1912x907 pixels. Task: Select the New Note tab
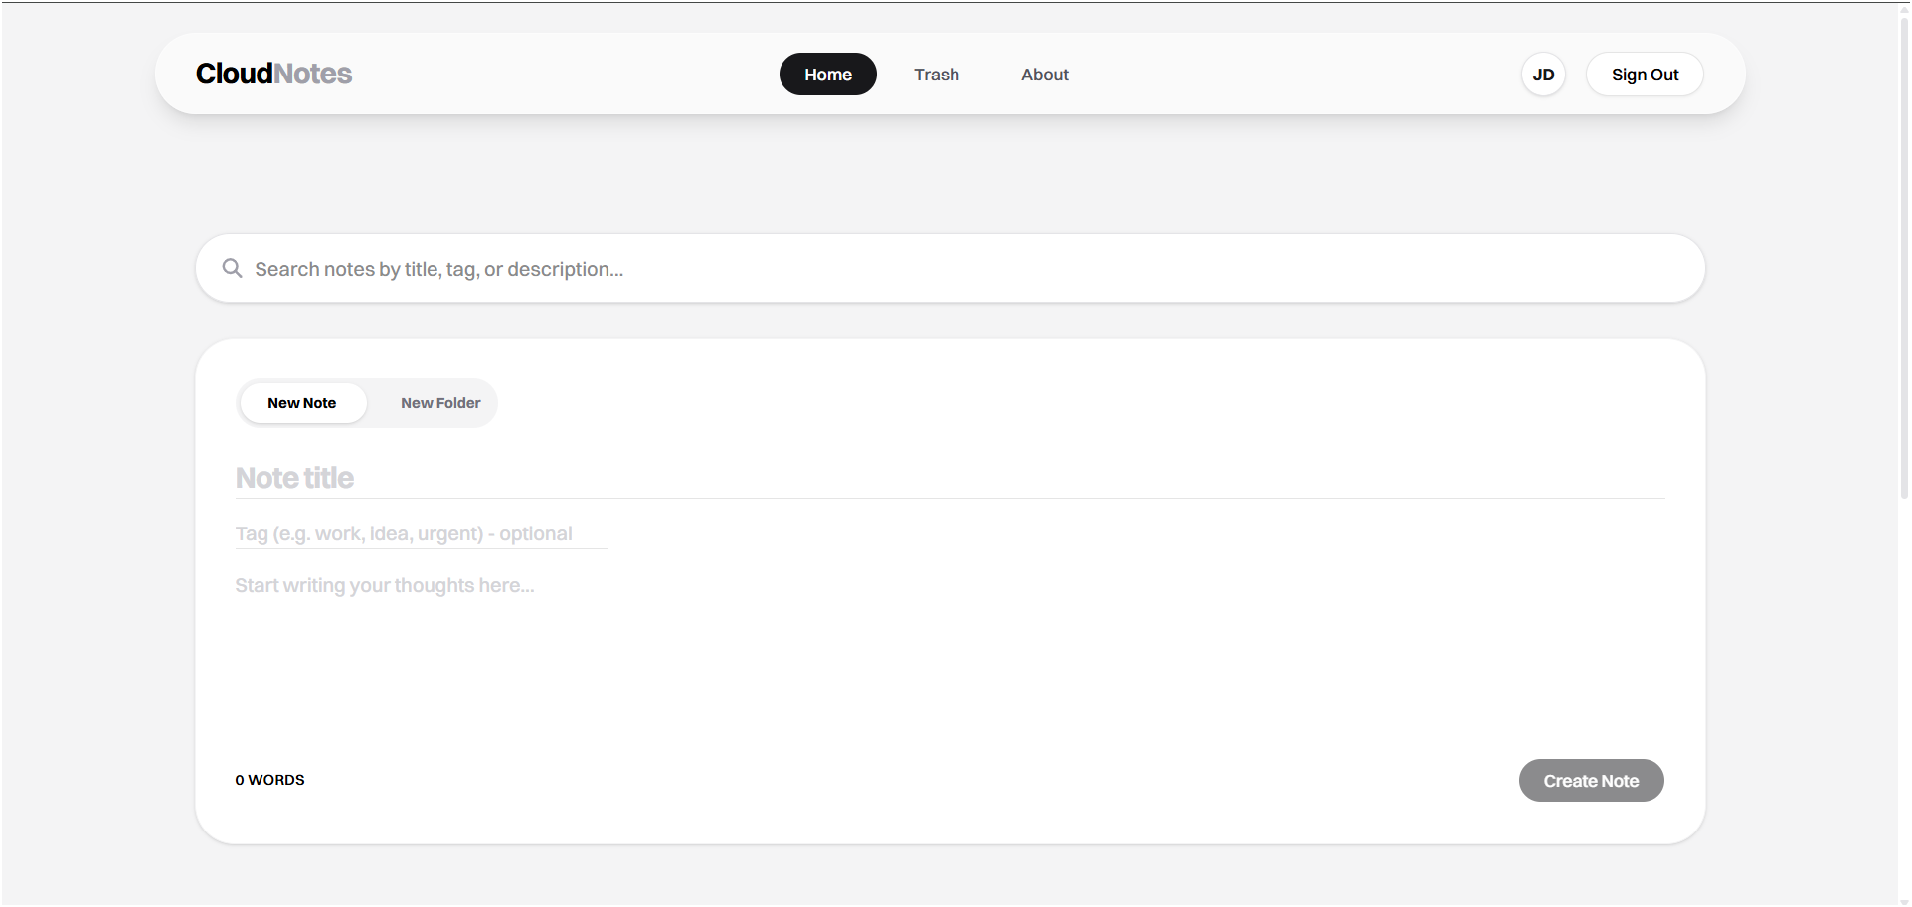click(x=302, y=403)
